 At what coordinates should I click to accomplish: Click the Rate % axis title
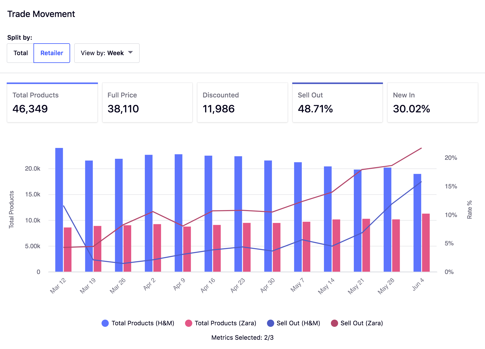point(470,210)
